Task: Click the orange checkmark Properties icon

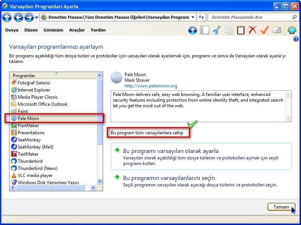Action: point(265,30)
